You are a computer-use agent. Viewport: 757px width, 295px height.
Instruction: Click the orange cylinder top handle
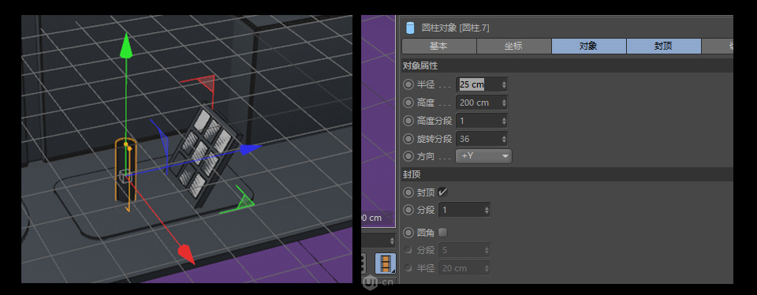125,144
